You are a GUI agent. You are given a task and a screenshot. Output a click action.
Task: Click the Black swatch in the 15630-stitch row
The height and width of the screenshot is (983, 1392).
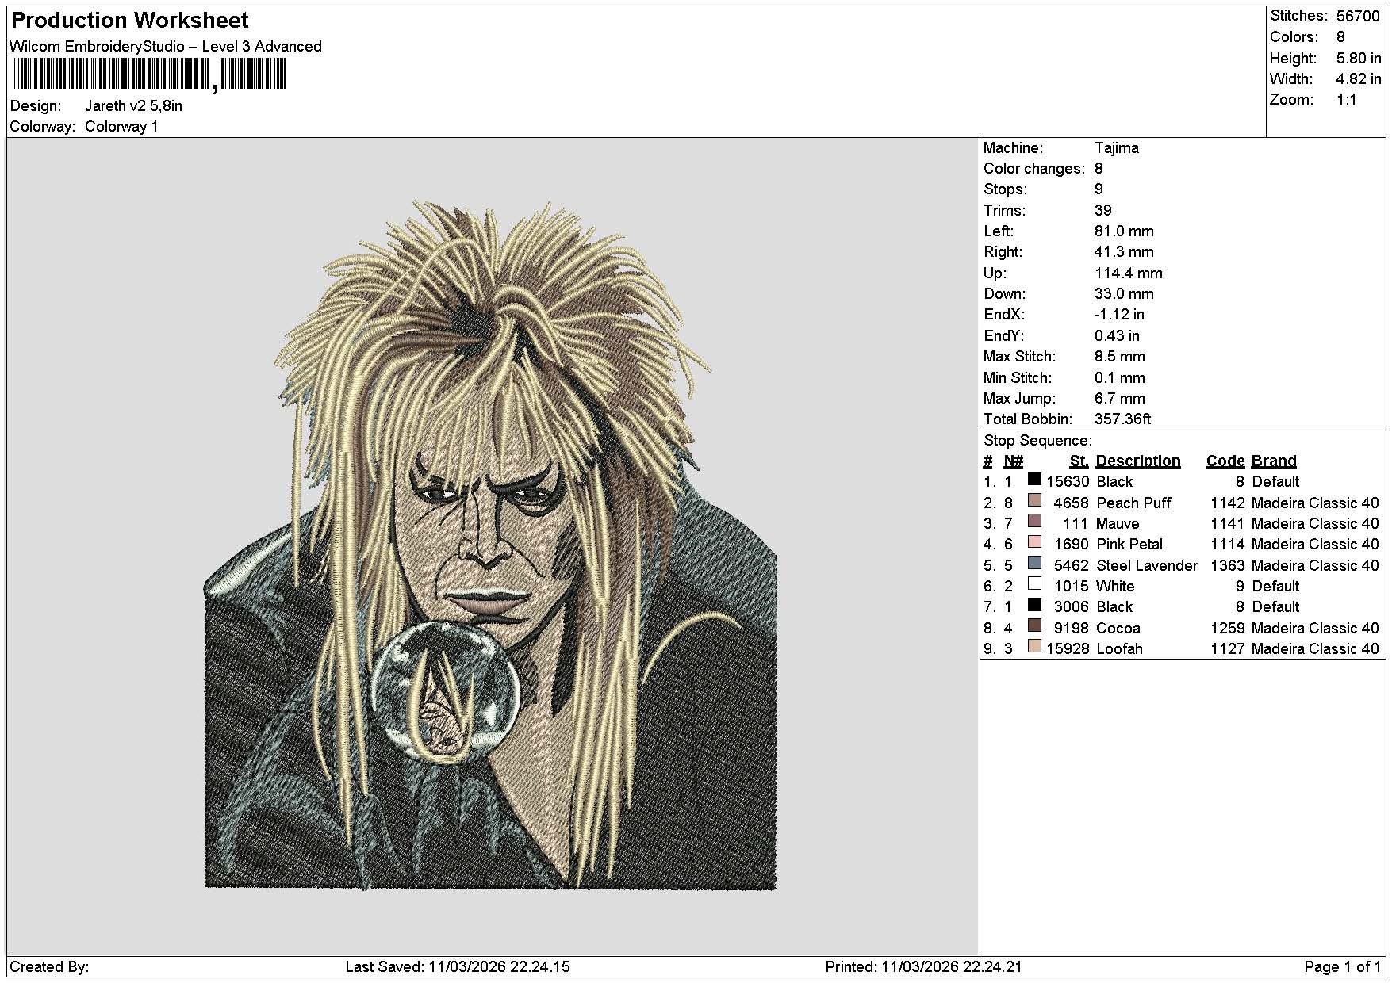tap(1034, 479)
